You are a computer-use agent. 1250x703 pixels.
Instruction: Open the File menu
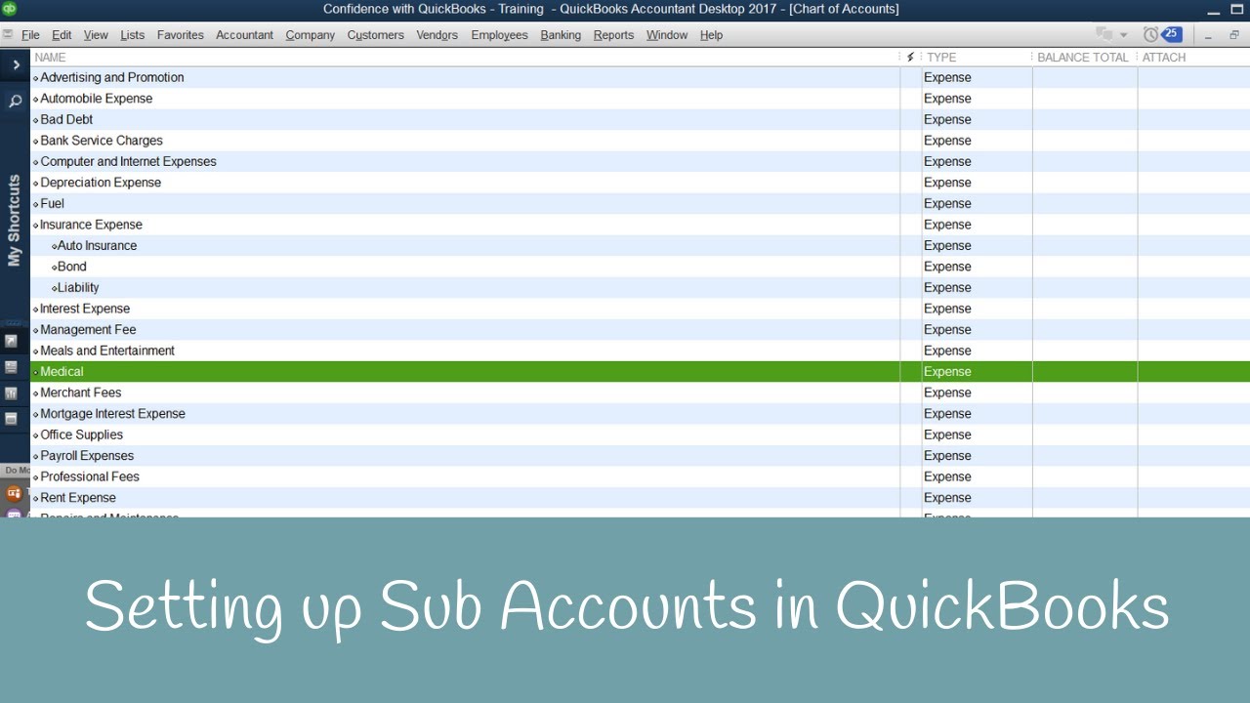point(30,35)
